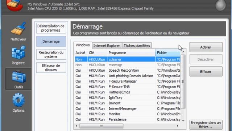Image resolution: width=232 pixels, height=131 pixels.
Task: Click the horizontal scrollbar thumb
Action: pyautogui.click(x=101, y=126)
